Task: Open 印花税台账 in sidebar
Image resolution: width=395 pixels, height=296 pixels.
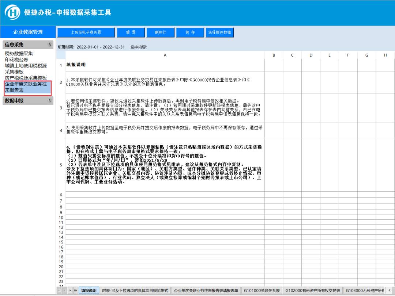Action: (16, 59)
